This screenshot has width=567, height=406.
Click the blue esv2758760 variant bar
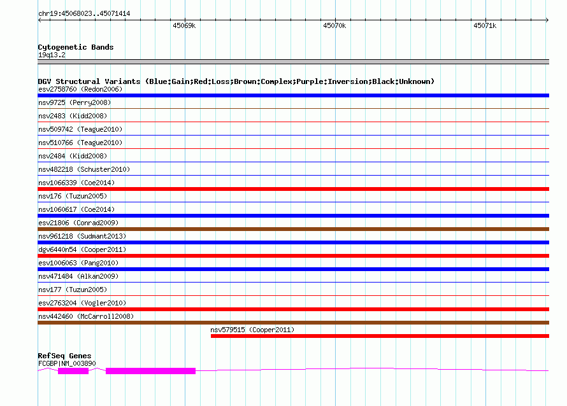(293, 95)
